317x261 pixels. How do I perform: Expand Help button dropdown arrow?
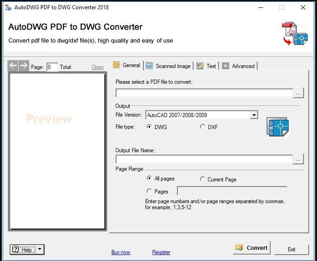pos(40,249)
